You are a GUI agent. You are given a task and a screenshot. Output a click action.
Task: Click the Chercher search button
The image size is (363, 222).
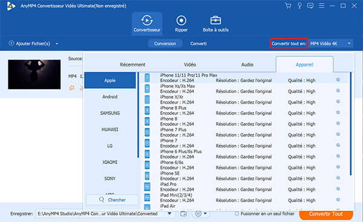point(113,200)
